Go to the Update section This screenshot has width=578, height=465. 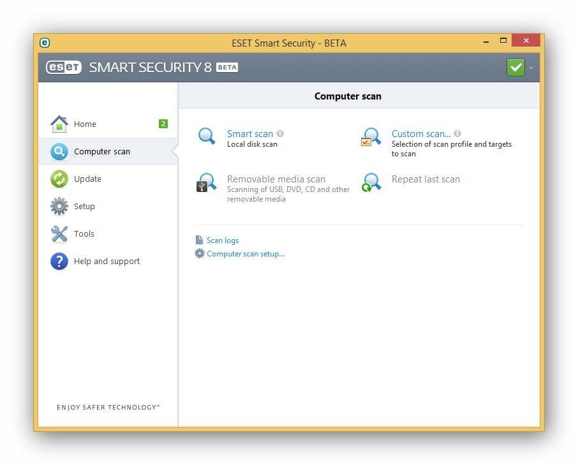coord(108,179)
